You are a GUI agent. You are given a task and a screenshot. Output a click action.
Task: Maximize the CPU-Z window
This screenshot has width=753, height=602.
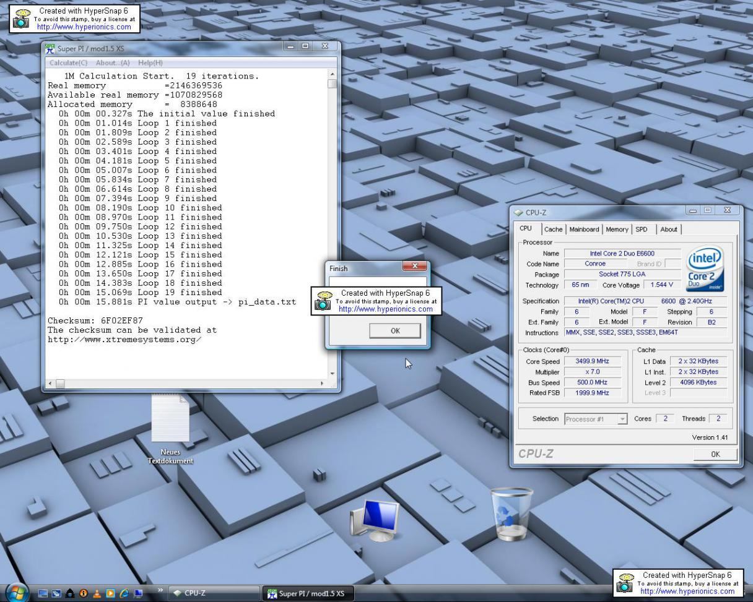pos(708,210)
